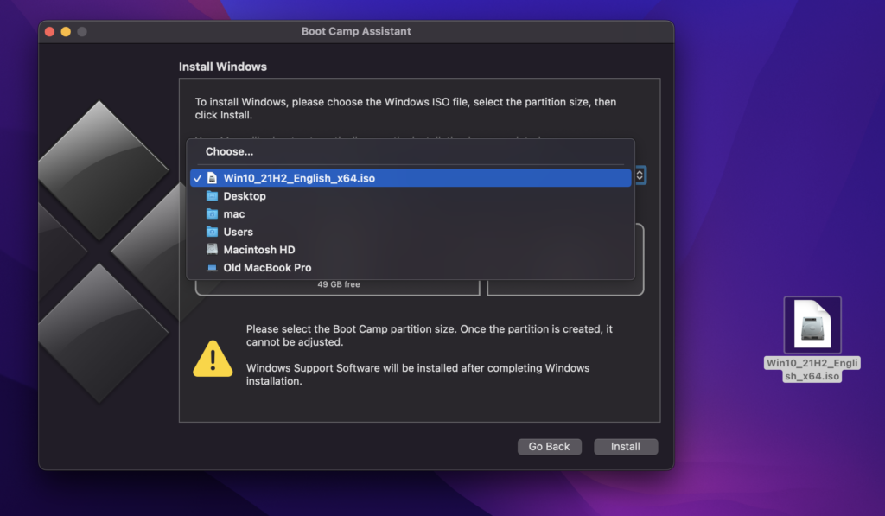Viewport: 885px width, 516px height.
Task: Select the Macintosh HD entry
Action: tap(411, 250)
